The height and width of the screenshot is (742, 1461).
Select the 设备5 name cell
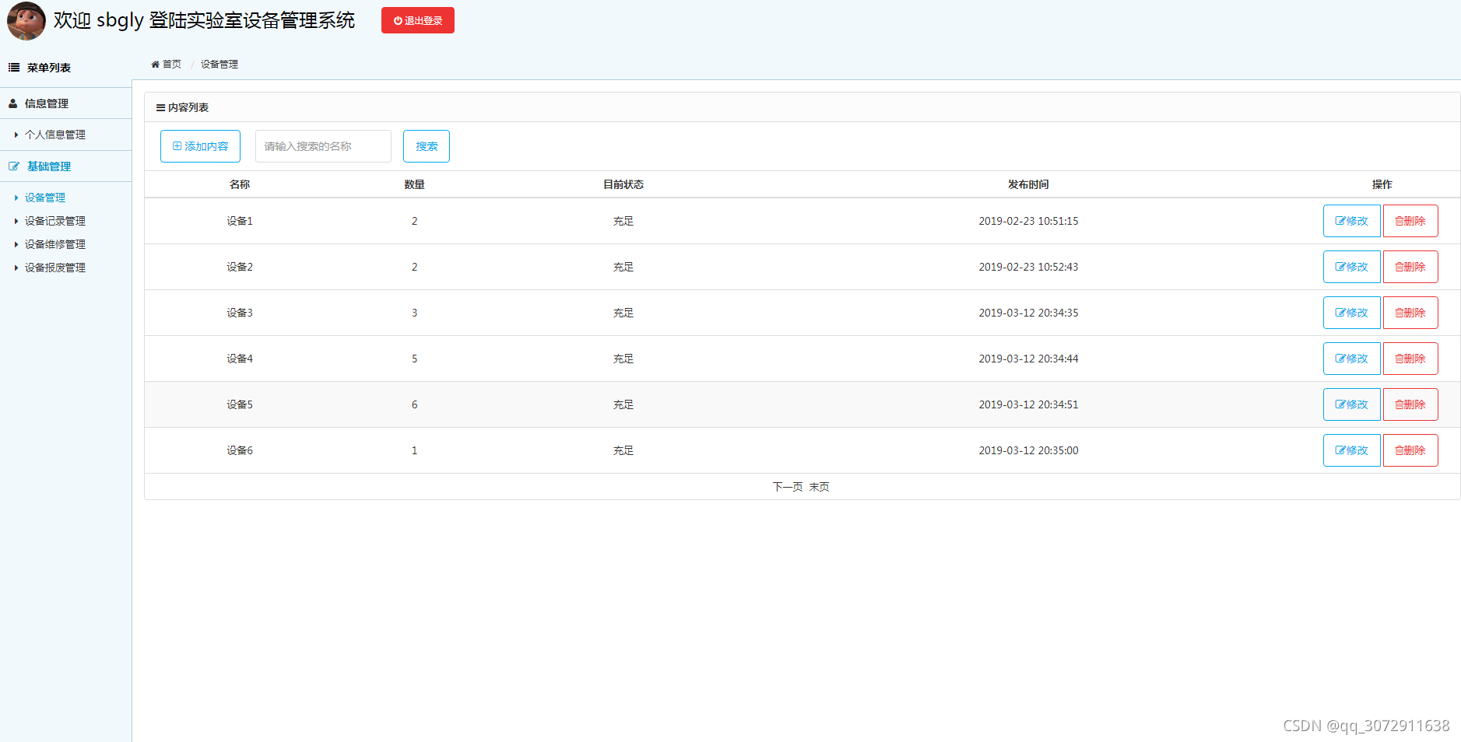(x=240, y=404)
